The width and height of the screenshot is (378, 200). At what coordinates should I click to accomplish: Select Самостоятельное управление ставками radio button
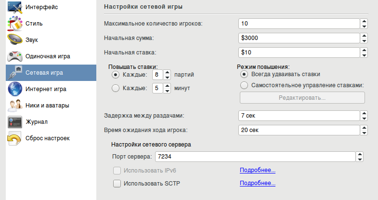(x=244, y=85)
